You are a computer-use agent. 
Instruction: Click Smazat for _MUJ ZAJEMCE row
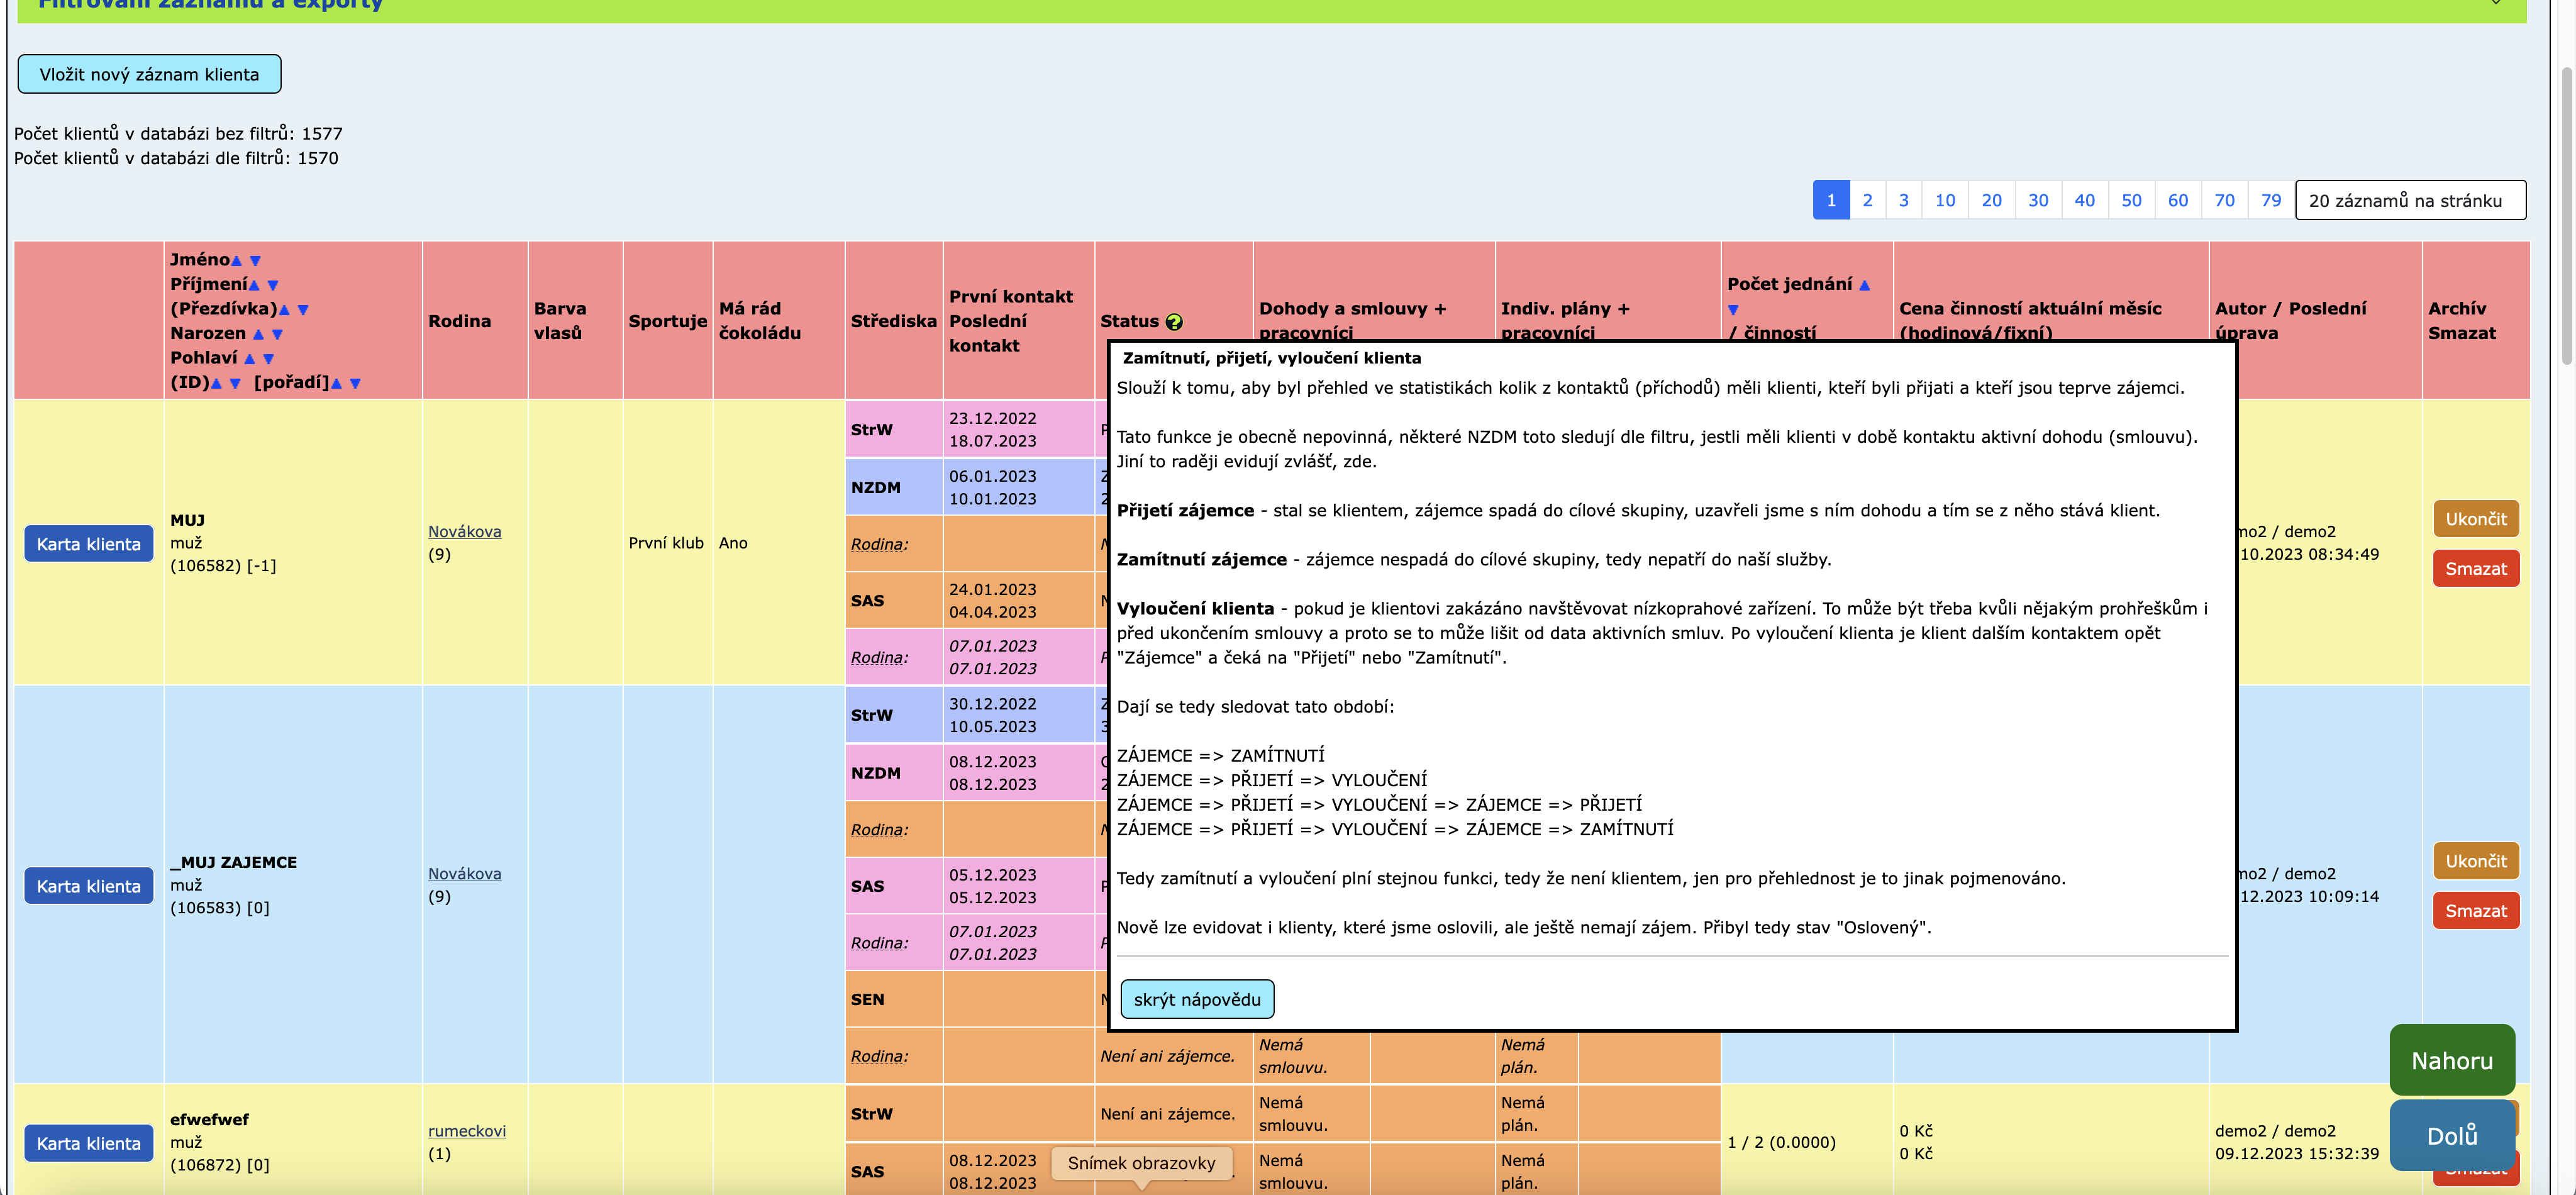coord(2475,911)
